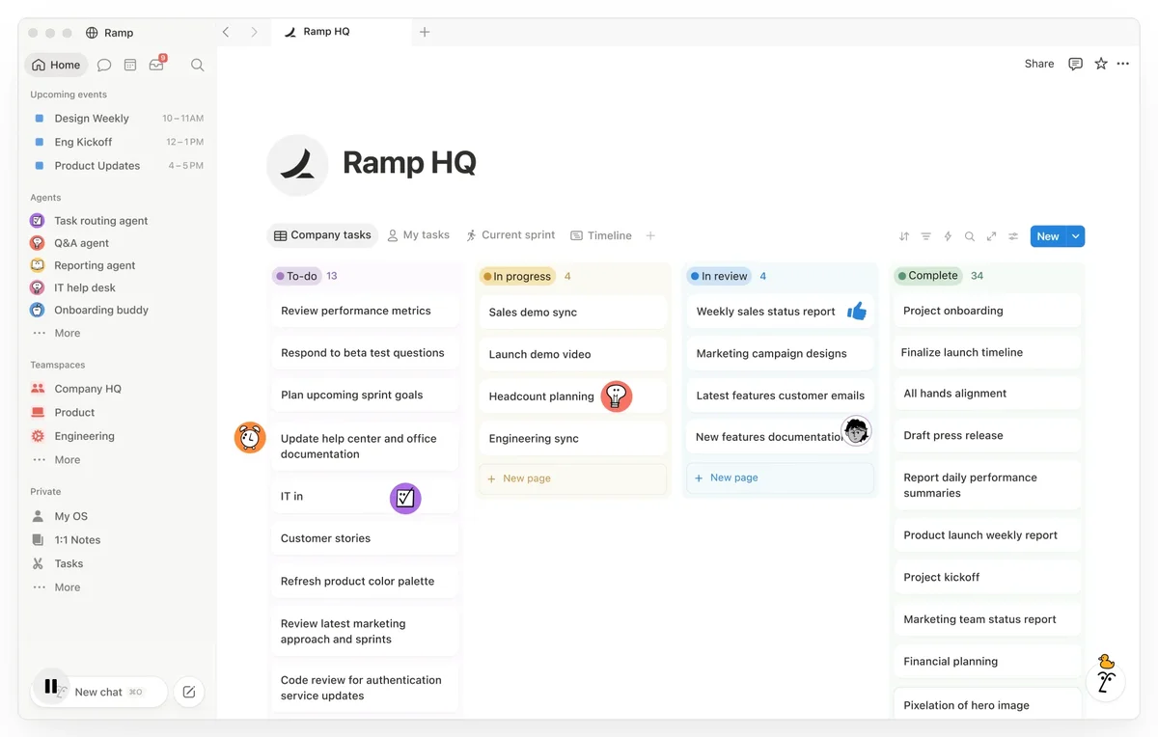Viewport: 1158px width, 737px height.
Task: Open the Launch demo video card
Action: 573,354
